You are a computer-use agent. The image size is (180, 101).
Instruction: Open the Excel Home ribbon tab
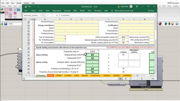[x=33, y=11]
